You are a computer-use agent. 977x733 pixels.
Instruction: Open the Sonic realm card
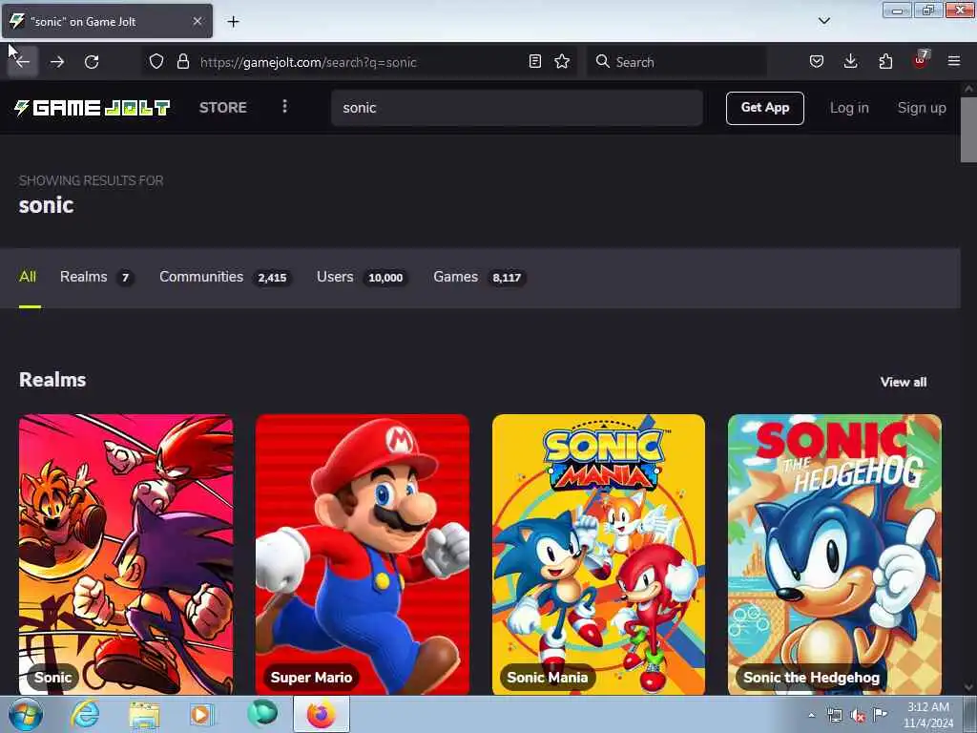pos(126,555)
